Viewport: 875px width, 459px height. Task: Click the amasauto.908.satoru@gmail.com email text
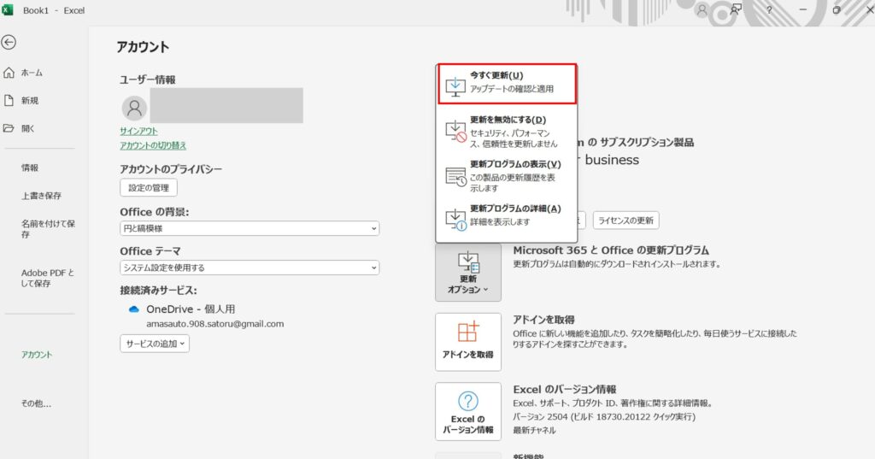pos(214,324)
